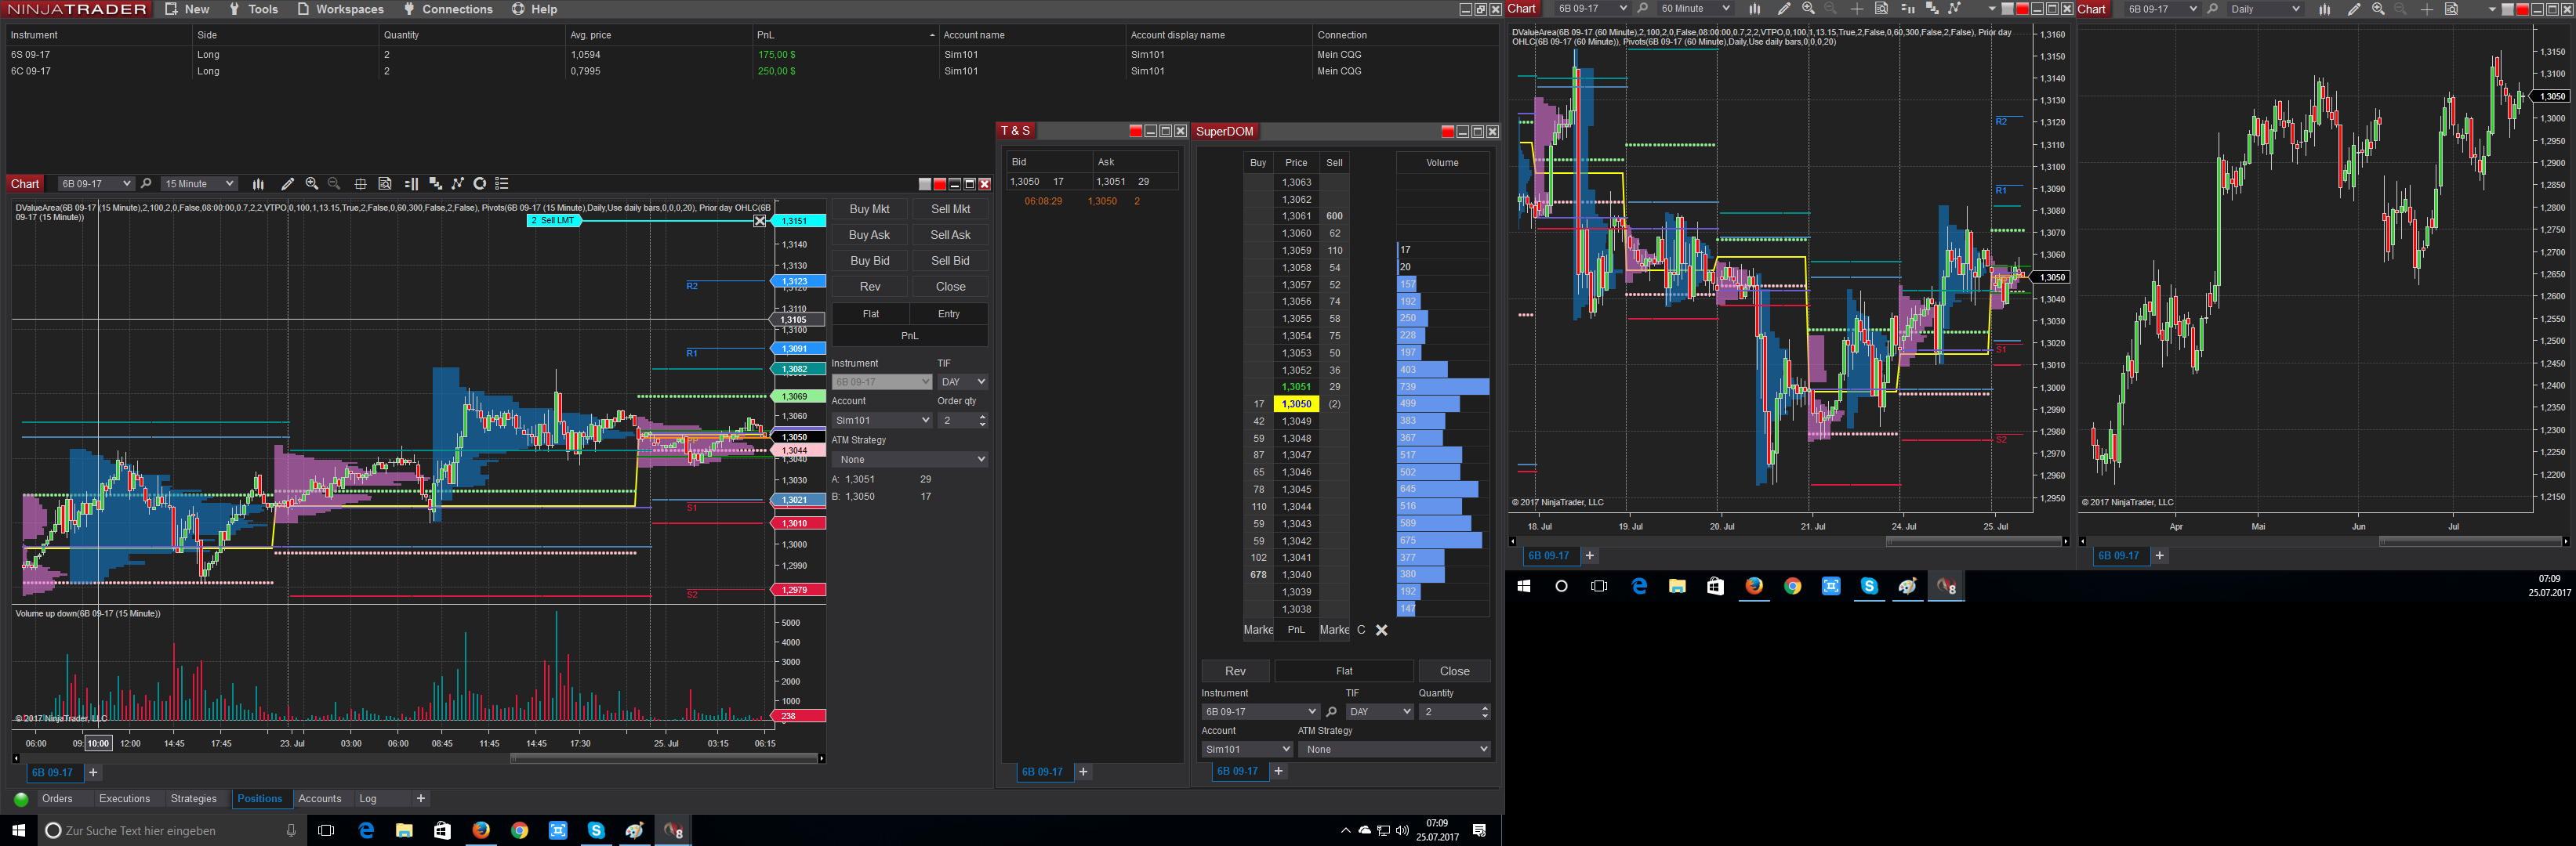Open bar type icon in Daily chart
The width and height of the screenshot is (2576, 846).
tap(2325, 9)
